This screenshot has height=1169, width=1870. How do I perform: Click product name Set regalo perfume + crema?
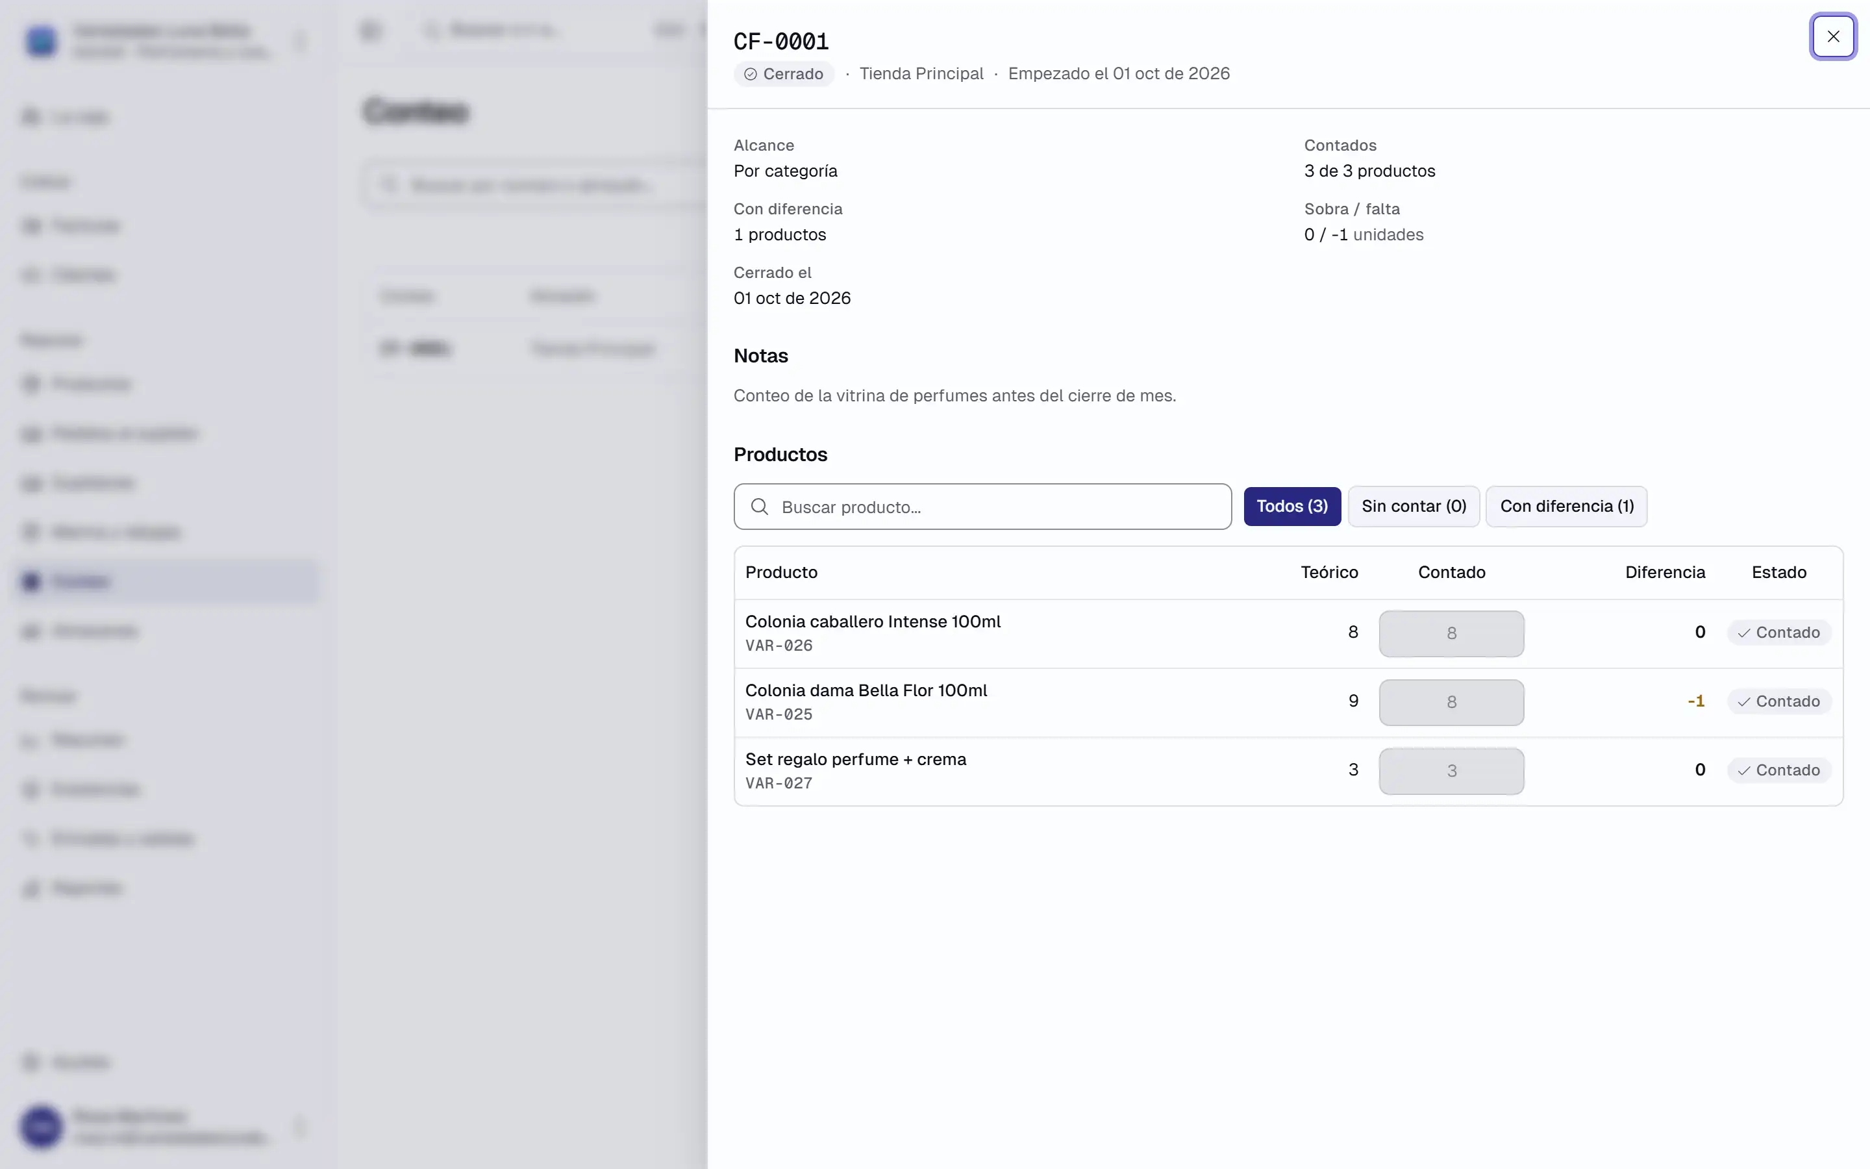tap(855, 759)
